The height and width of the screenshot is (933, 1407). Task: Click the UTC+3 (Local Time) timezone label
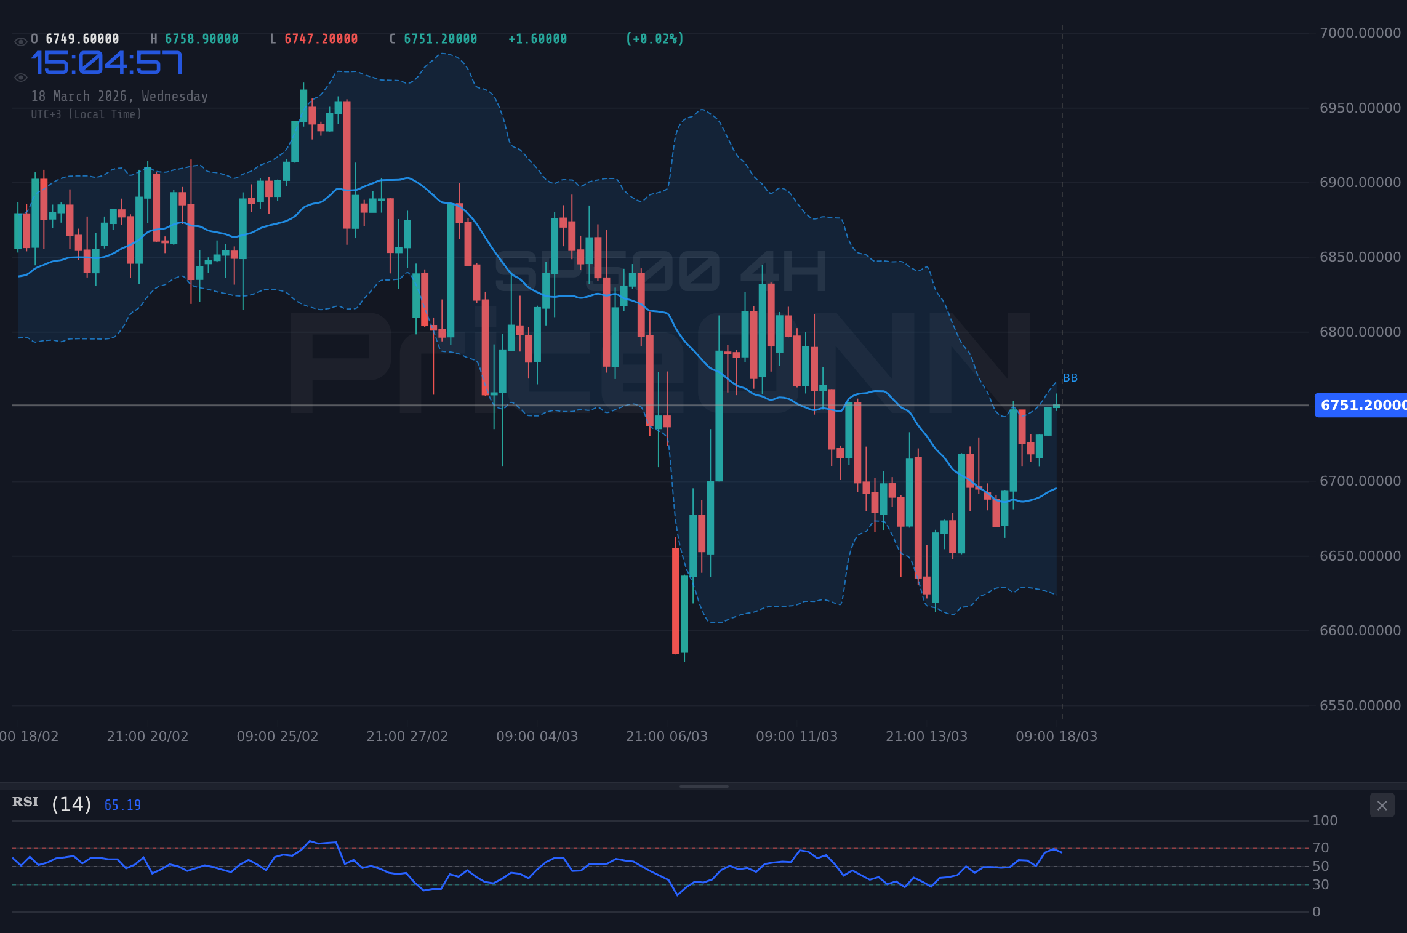[x=86, y=114]
